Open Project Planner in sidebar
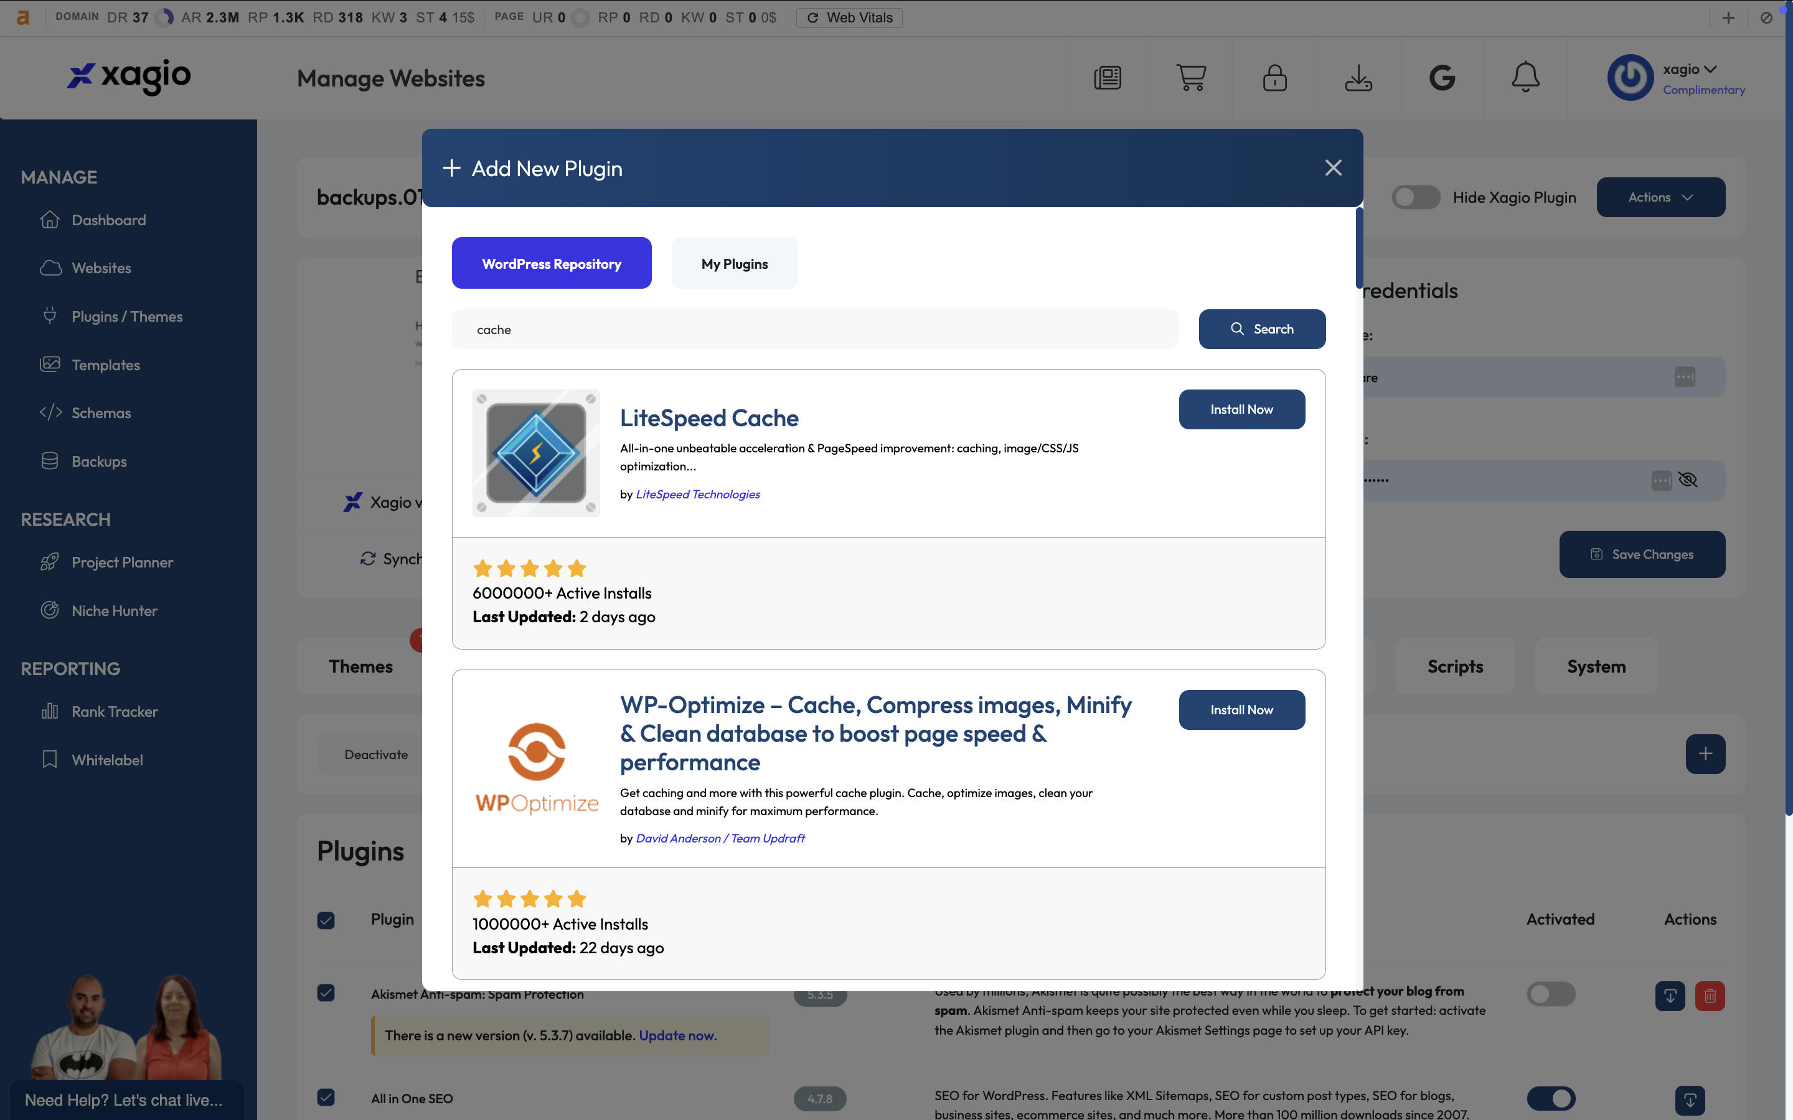Viewport: 1793px width, 1120px height. 106,562
